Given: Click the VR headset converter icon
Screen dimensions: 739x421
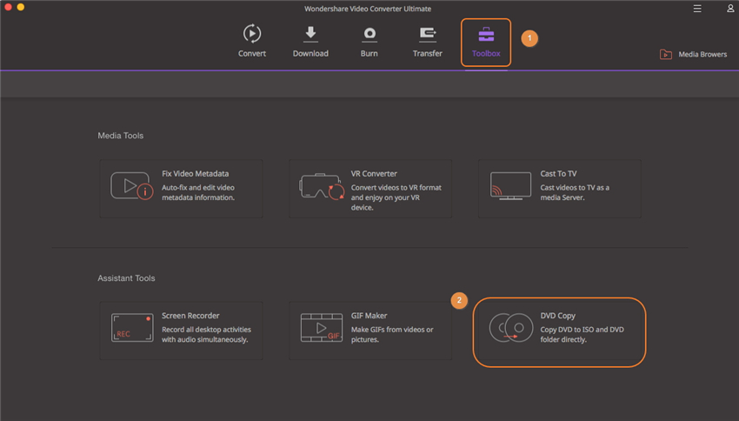Looking at the screenshot, I should (x=322, y=186).
